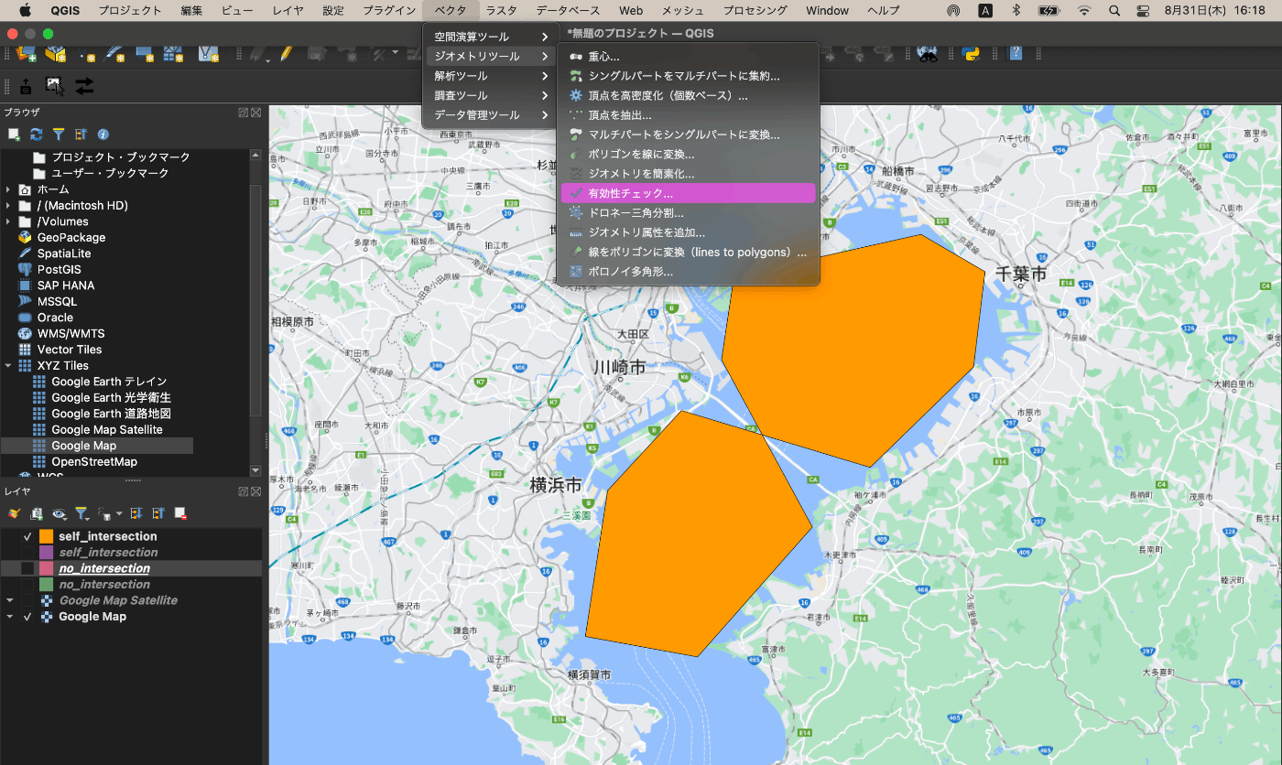Click the green no_intersection color swatch
The image size is (1282, 765).
point(47,585)
